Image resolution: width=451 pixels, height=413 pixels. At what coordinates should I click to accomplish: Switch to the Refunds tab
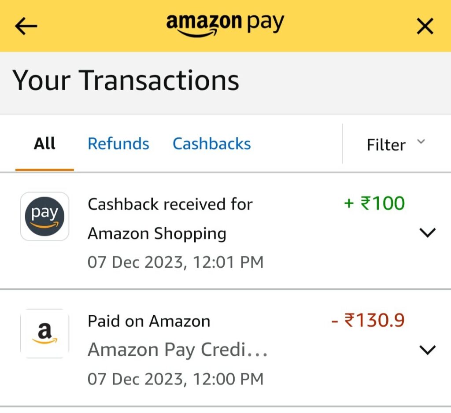point(118,144)
